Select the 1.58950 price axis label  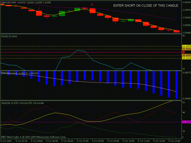(187, 25)
